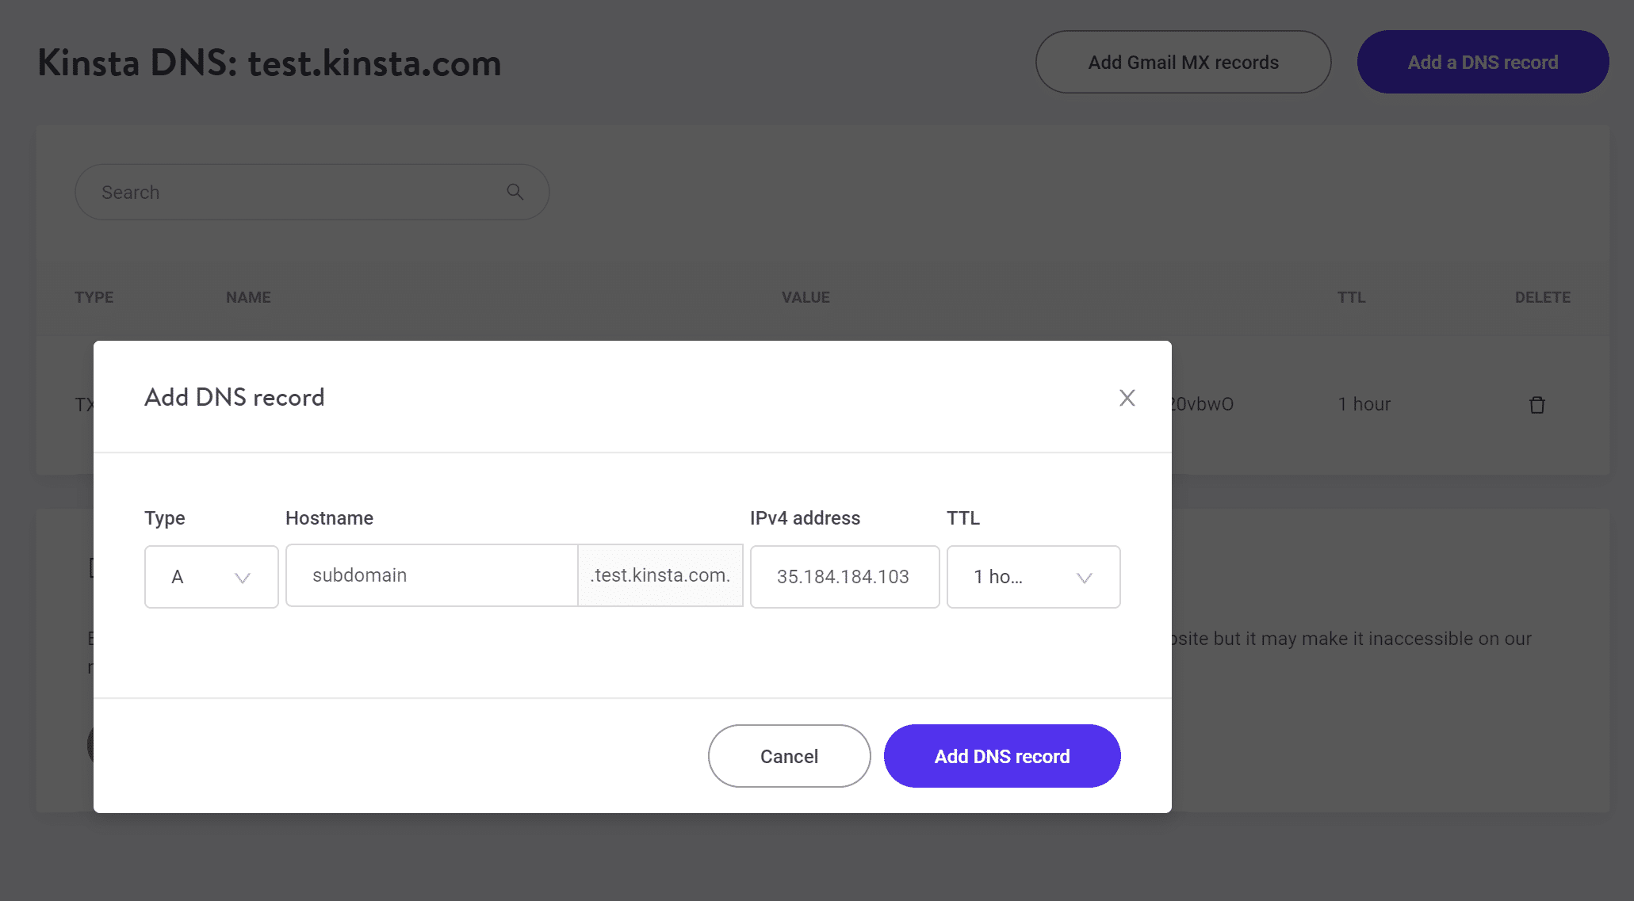Viewport: 1634px width, 901px height.
Task: Select the Kinsta DNS page title
Action: click(x=269, y=63)
